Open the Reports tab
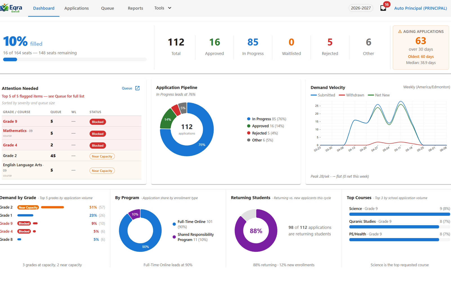 click(x=135, y=8)
